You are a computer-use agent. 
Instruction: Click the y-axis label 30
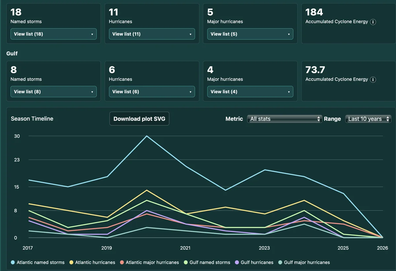click(17, 136)
